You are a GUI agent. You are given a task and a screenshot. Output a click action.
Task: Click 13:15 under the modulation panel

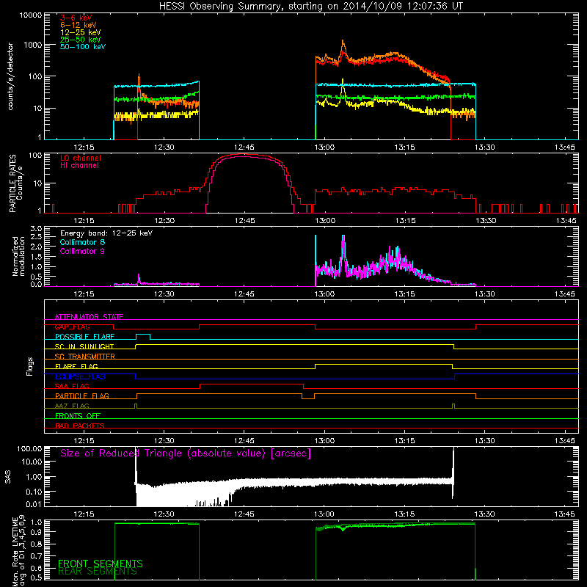tap(405, 294)
